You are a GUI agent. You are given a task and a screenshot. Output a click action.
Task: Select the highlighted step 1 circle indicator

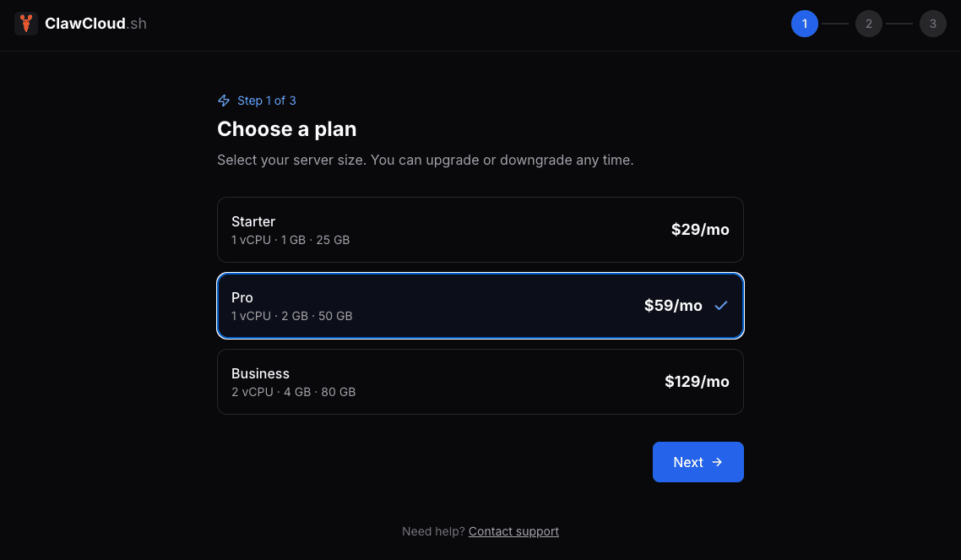pos(805,24)
